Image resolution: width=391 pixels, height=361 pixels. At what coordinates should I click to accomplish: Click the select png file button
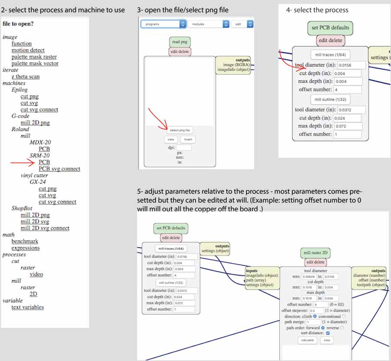coord(180,130)
